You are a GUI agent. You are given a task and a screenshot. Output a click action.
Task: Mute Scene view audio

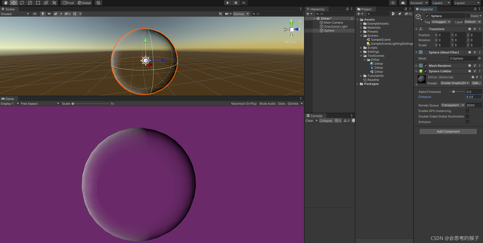(49, 14)
